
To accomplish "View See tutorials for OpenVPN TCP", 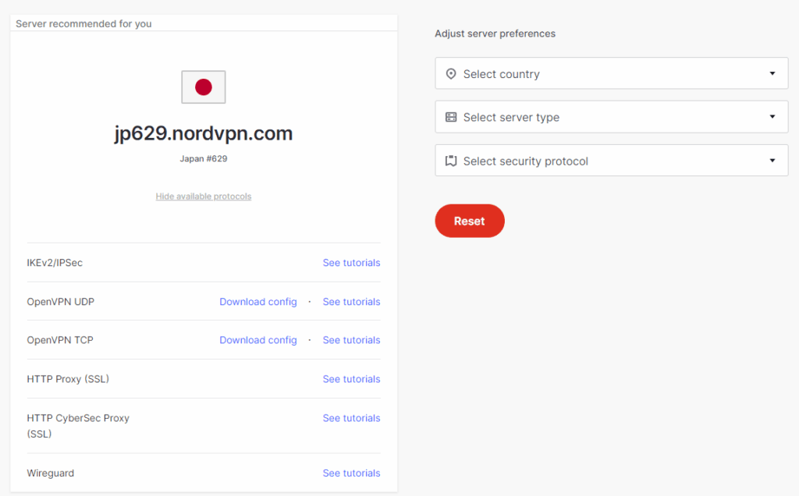I will [351, 340].
